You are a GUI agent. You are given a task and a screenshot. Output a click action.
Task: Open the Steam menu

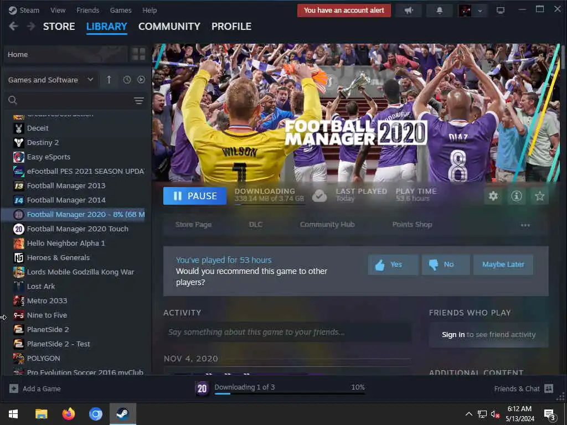24,10
